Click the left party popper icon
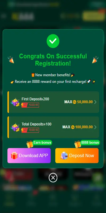106x213 pixels. 11,60
